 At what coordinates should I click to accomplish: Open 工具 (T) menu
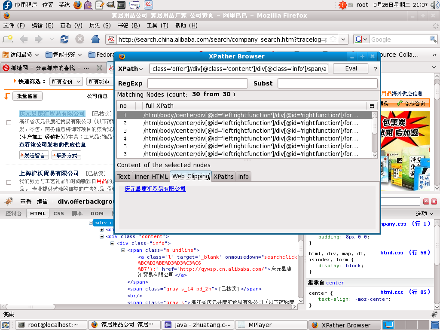[157, 25]
